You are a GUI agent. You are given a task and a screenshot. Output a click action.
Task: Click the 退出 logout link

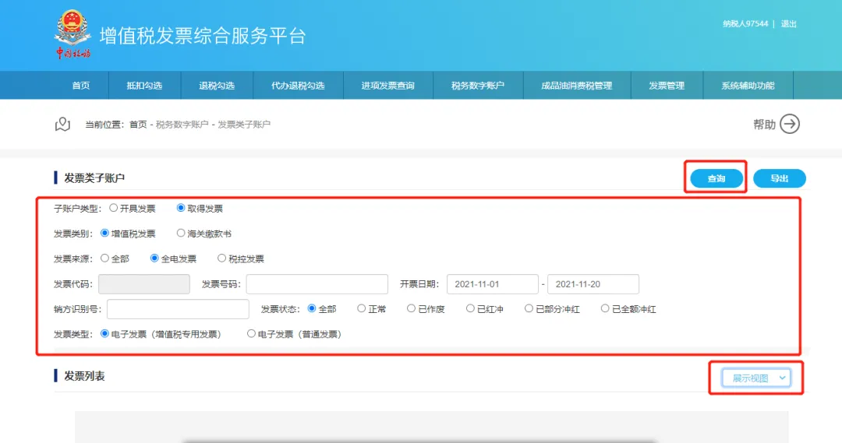click(788, 23)
